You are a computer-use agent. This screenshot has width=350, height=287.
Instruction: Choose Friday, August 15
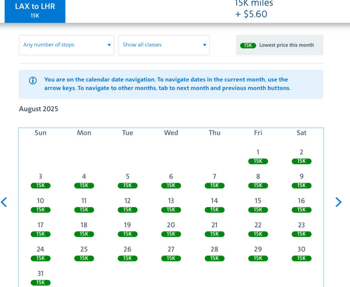pos(258,205)
